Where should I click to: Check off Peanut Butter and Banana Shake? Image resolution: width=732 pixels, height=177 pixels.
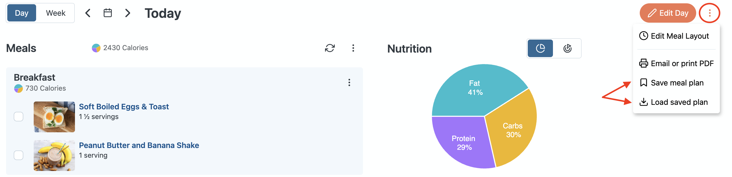(19, 155)
